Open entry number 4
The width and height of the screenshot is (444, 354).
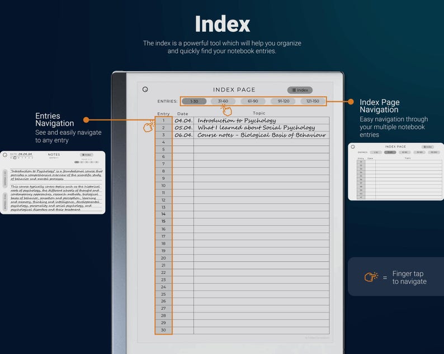click(163, 142)
